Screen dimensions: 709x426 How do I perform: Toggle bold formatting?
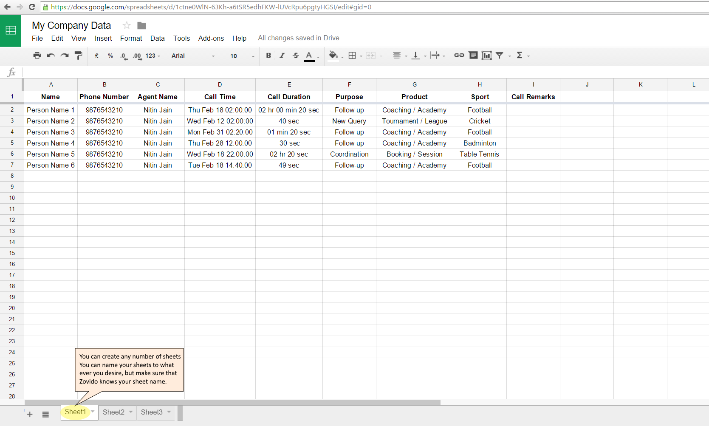pyautogui.click(x=268, y=56)
